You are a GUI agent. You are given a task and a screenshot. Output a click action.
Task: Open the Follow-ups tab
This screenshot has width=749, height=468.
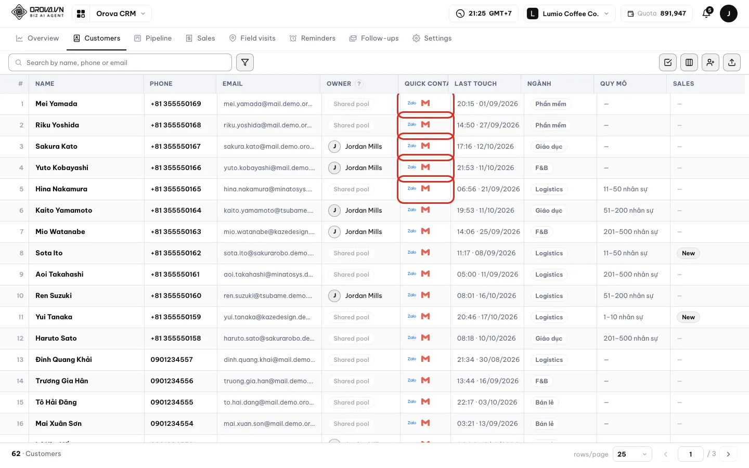[374, 38]
